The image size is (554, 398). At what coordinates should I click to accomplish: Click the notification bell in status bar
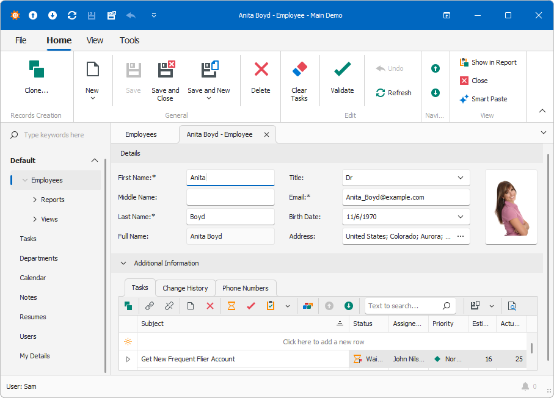(x=525, y=386)
